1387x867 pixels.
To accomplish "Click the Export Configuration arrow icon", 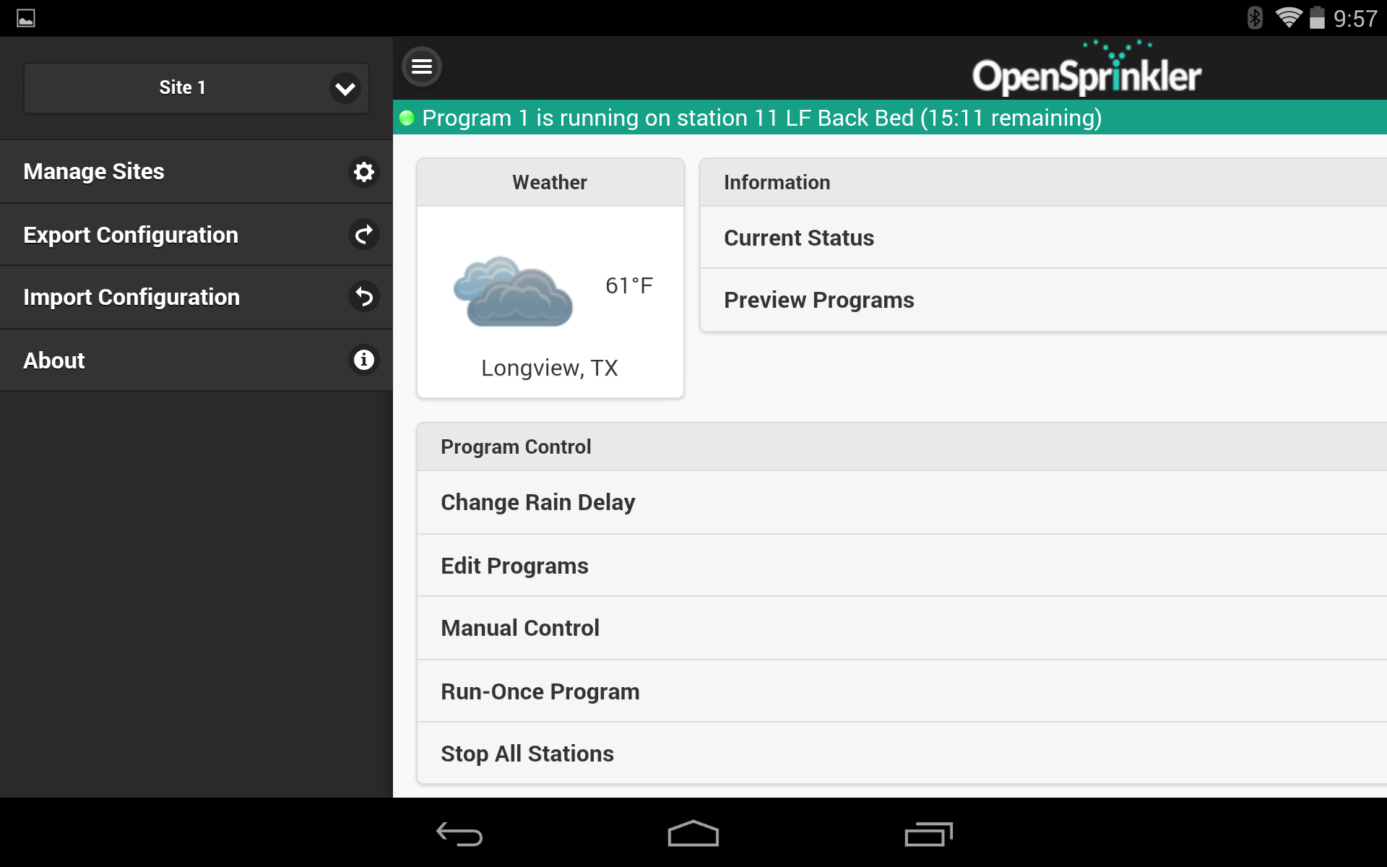I will pyautogui.click(x=364, y=234).
